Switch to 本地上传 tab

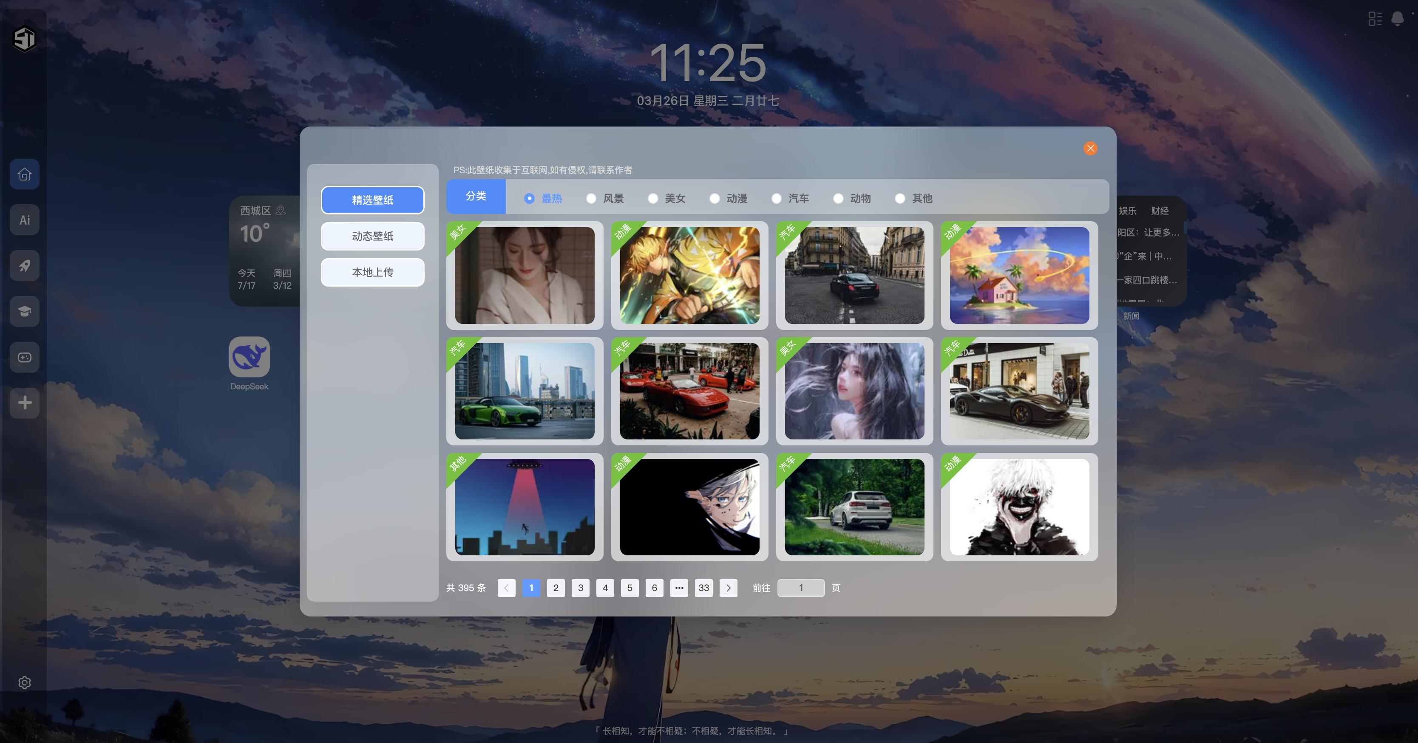click(x=372, y=272)
